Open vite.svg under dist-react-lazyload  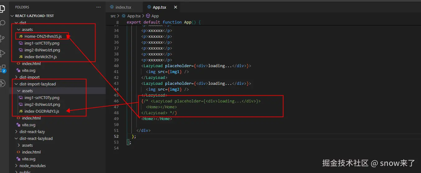(x=29, y=159)
